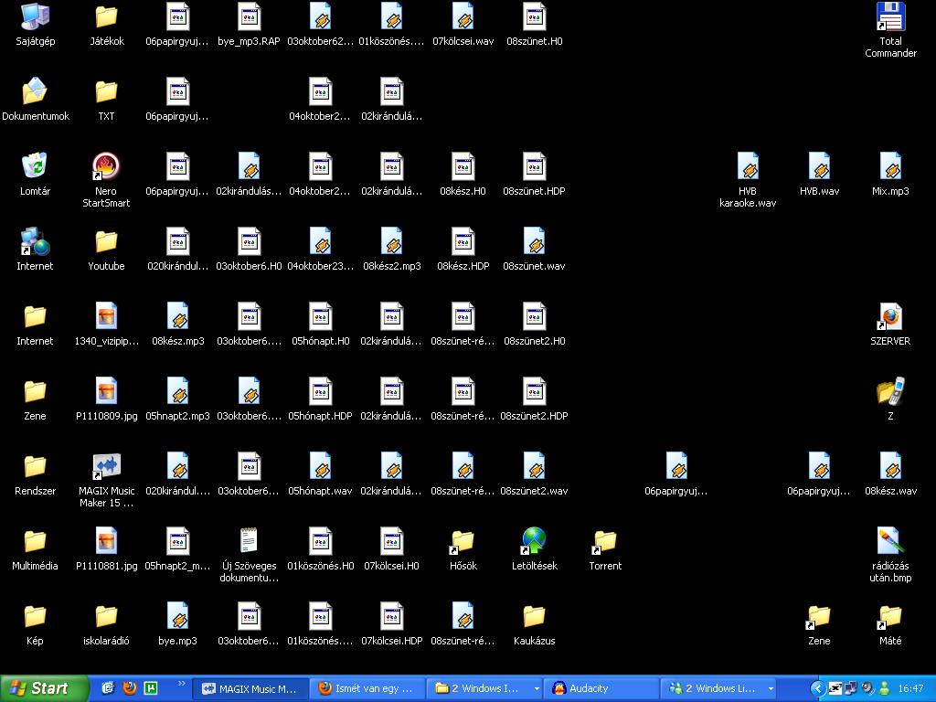Open Nero StartSmart desktop icon
Image resolution: width=936 pixels, height=702 pixels.
pos(106,167)
